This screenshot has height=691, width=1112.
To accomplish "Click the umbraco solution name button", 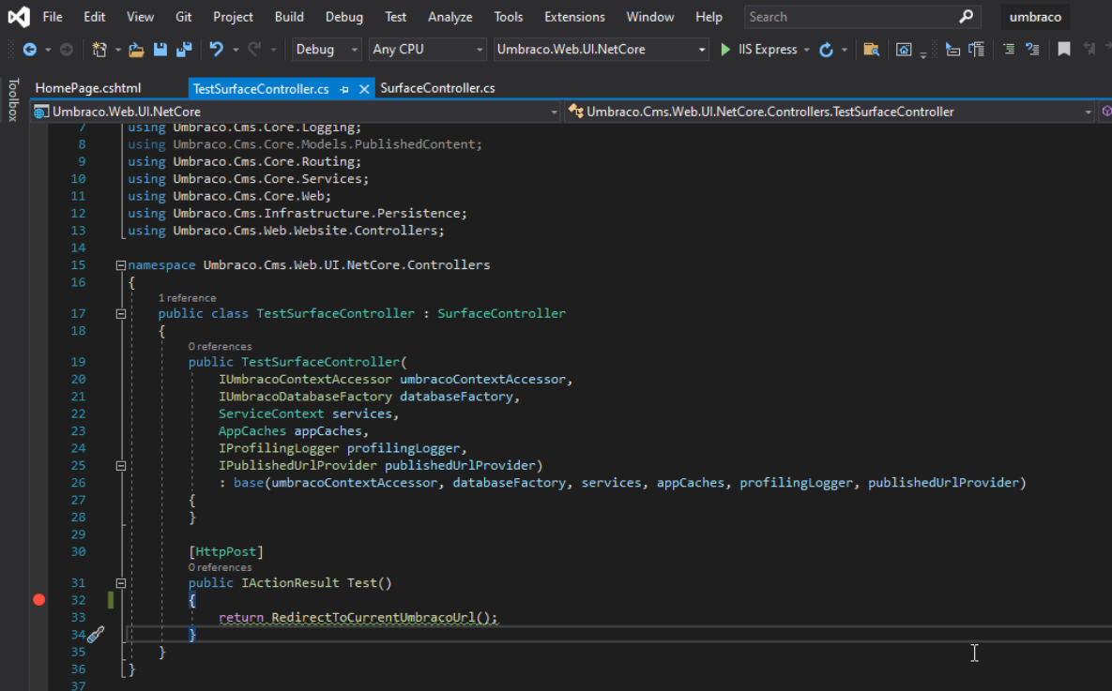I will tap(1035, 16).
